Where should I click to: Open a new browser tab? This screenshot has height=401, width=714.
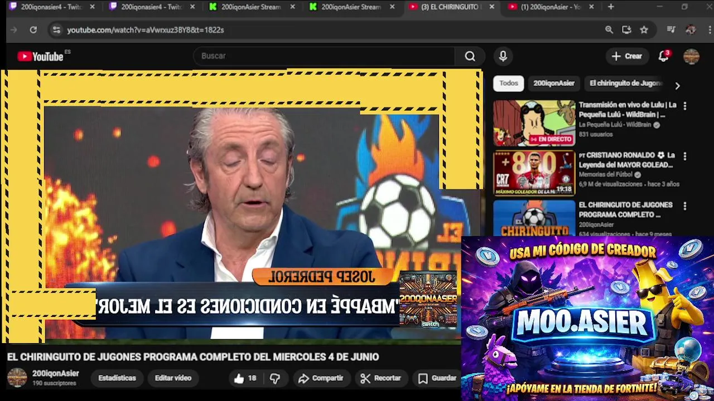tap(611, 7)
